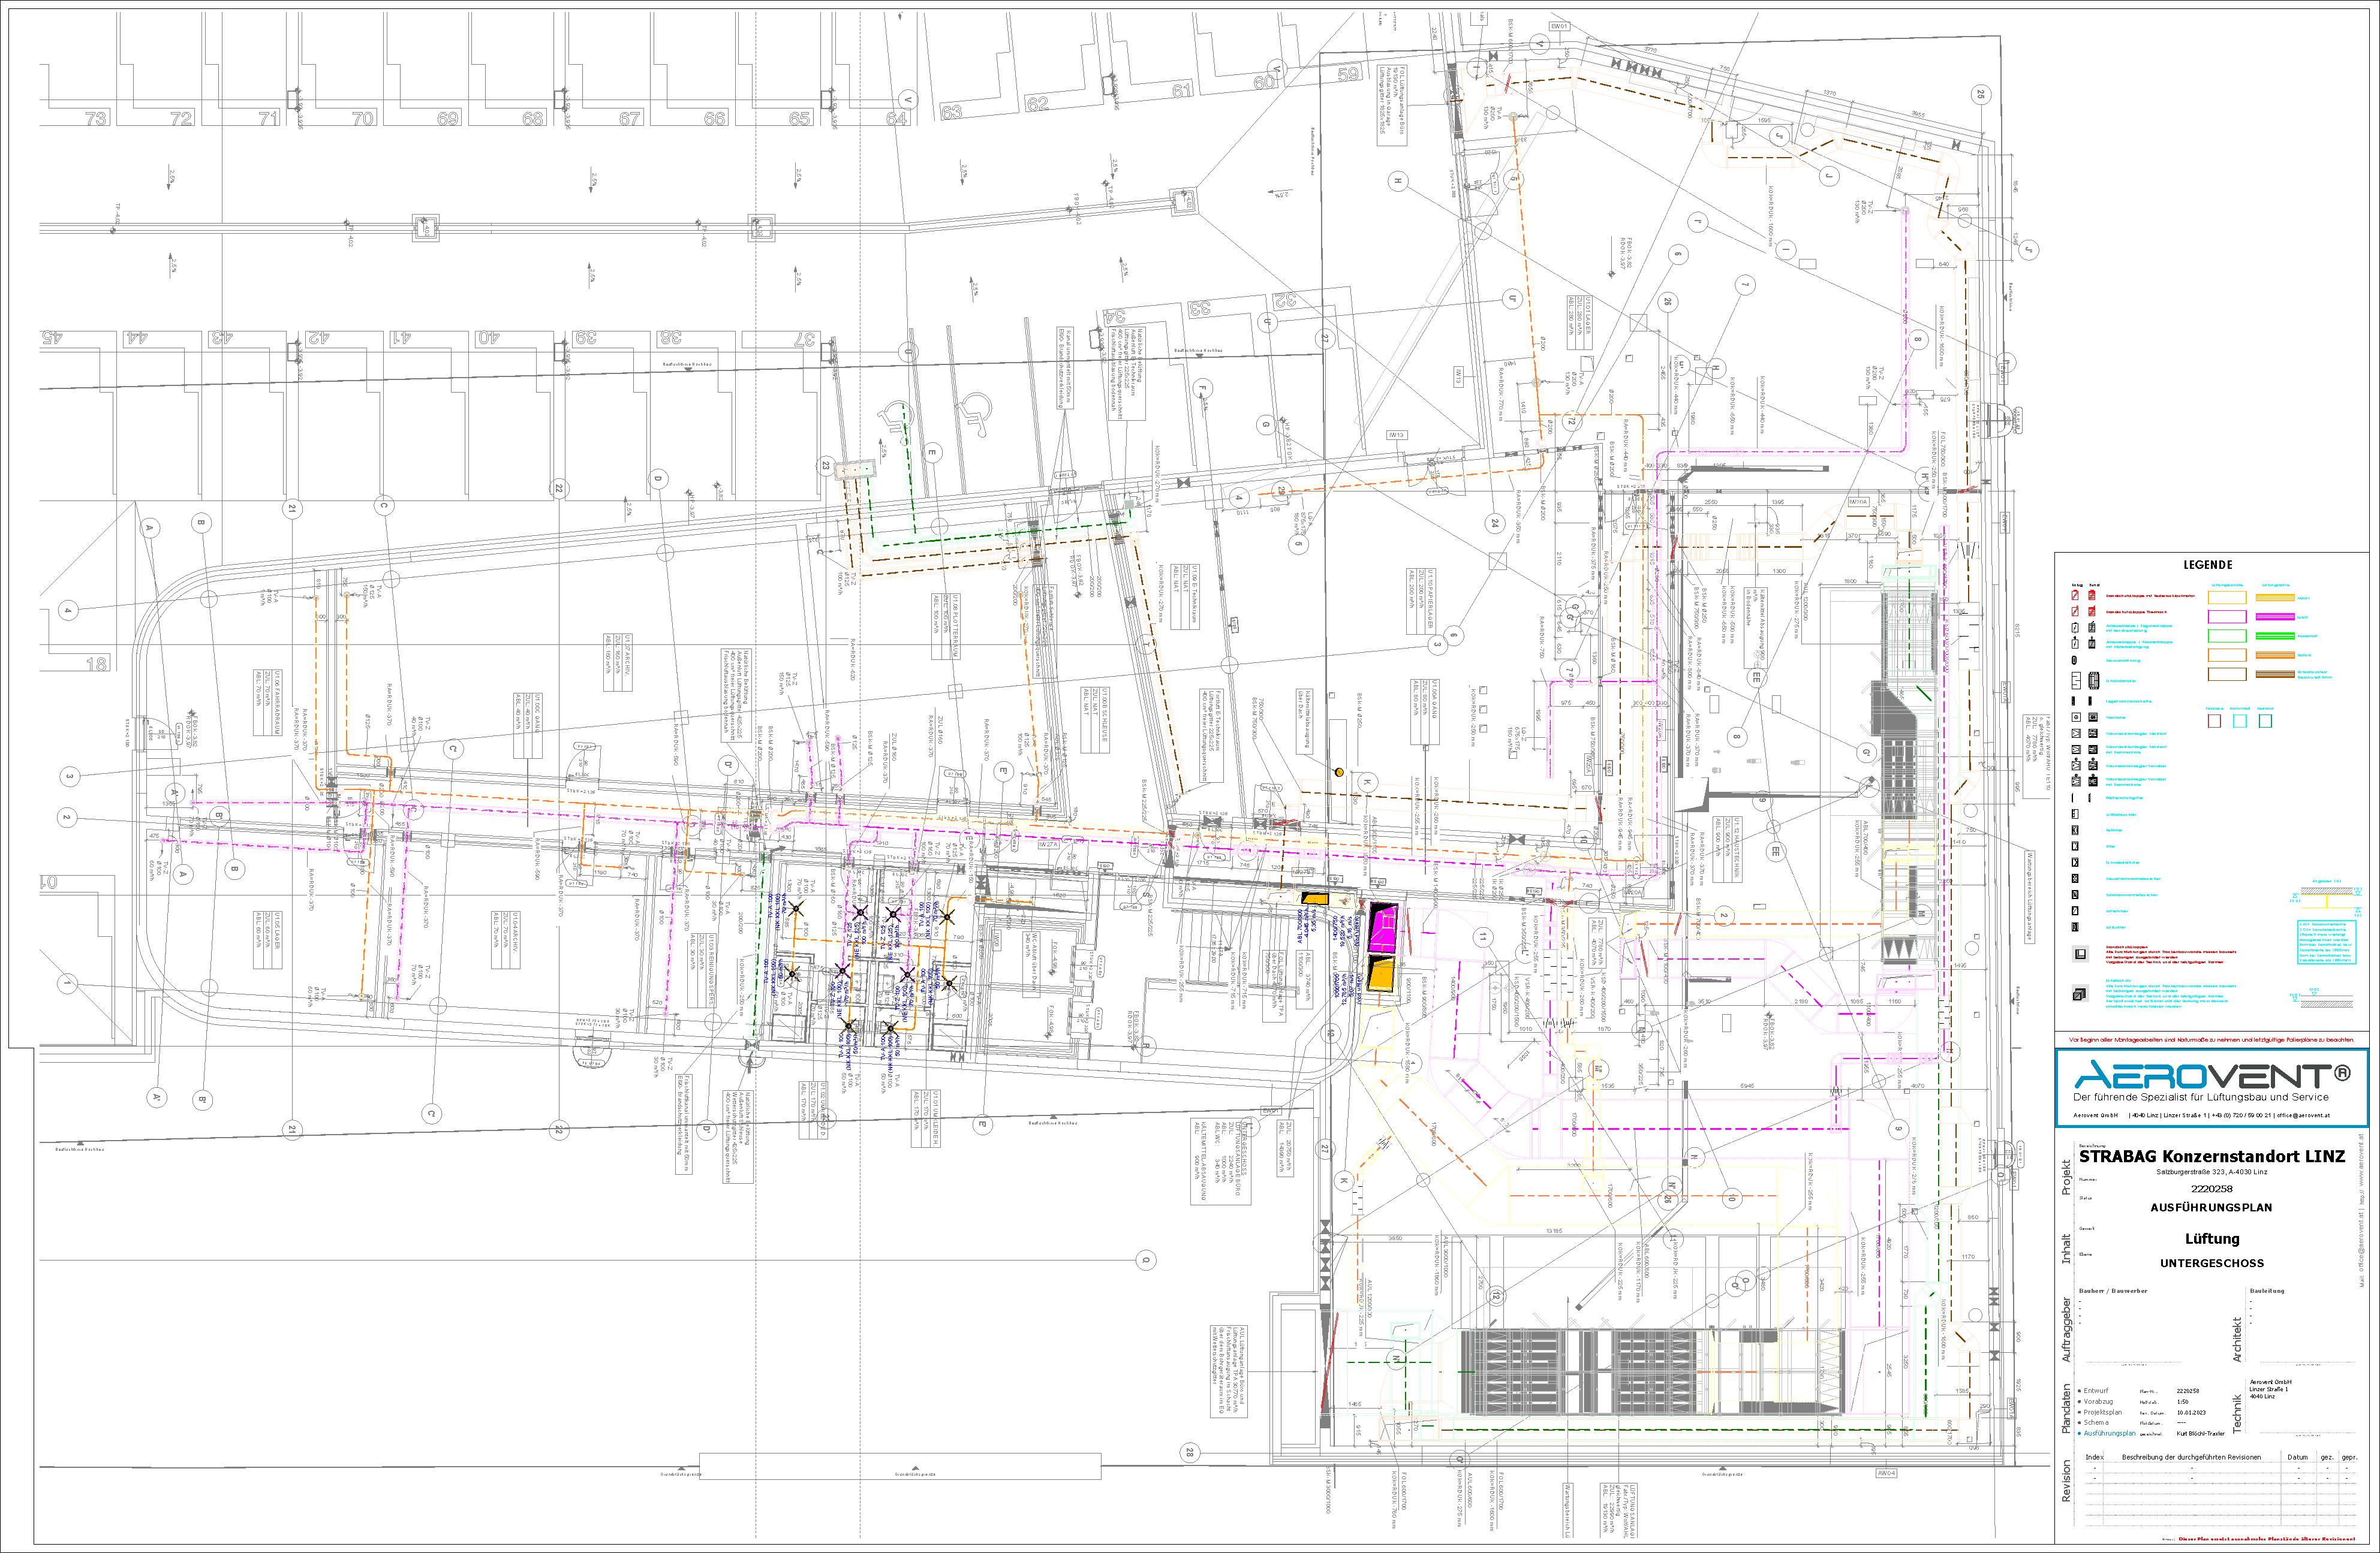
Task: Click the grey Brandschutzklappen box icon
Action: point(2080,954)
